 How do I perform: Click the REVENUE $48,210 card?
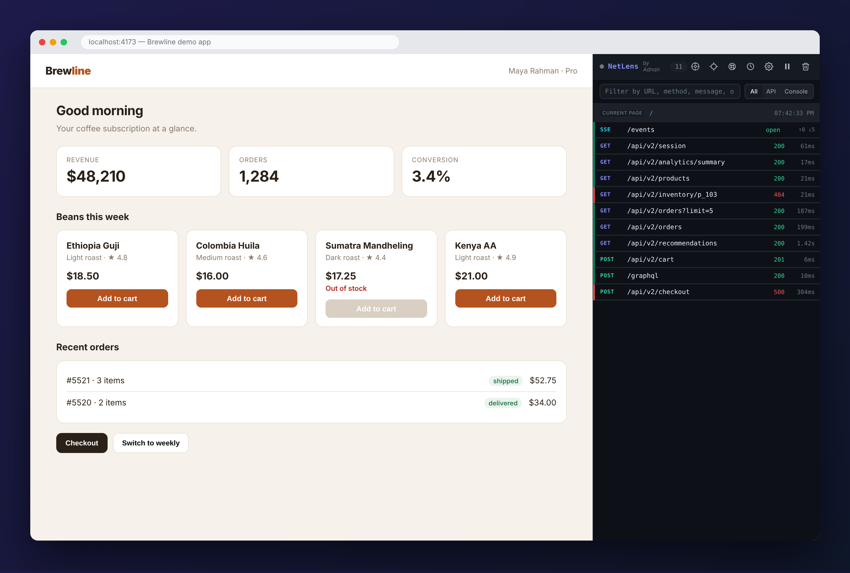[x=138, y=171]
